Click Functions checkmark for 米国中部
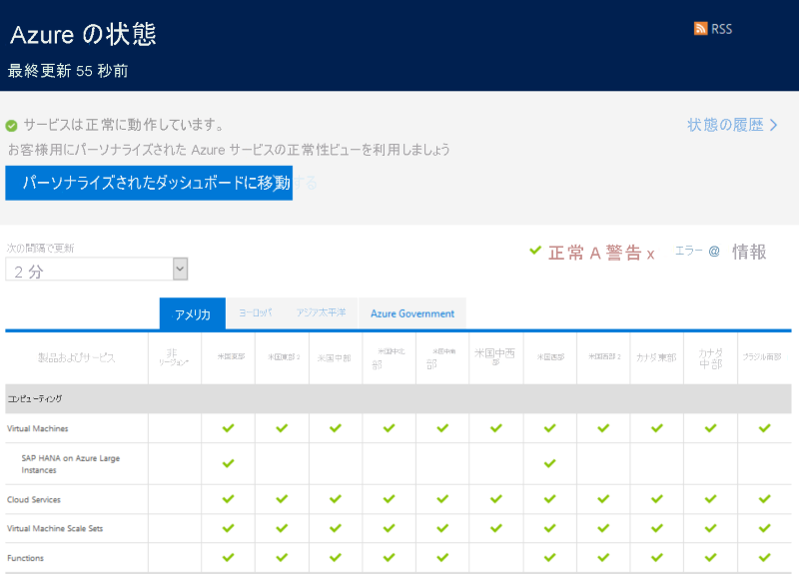 [336, 557]
